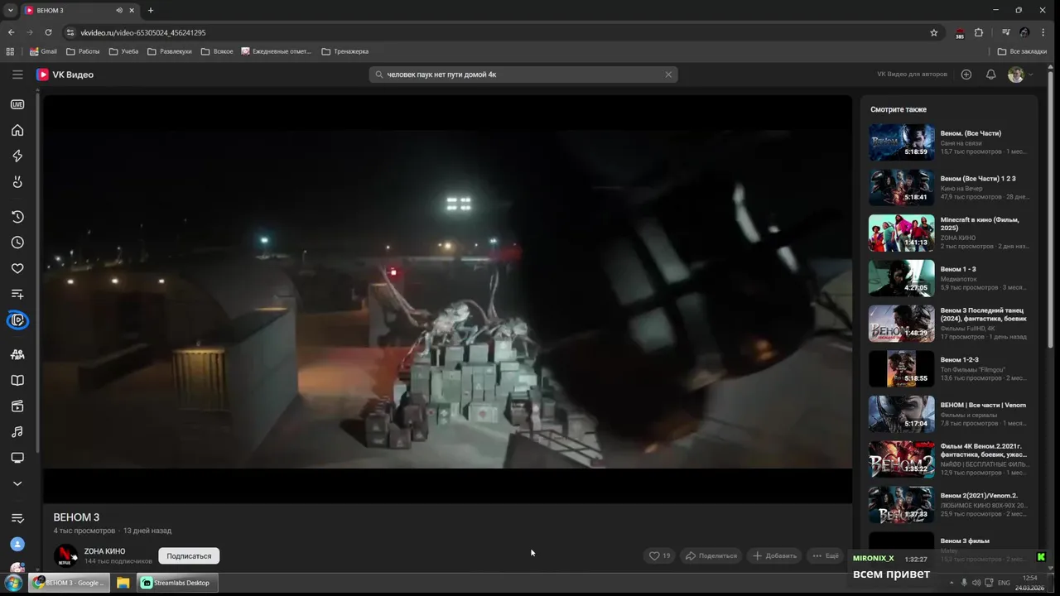Click the blue channel avatar in sidebar

17,544
